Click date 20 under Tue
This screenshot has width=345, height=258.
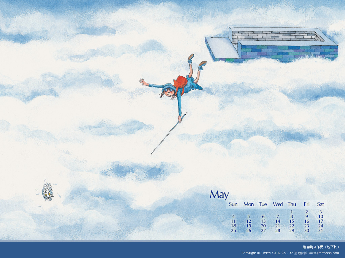pos(263,226)
